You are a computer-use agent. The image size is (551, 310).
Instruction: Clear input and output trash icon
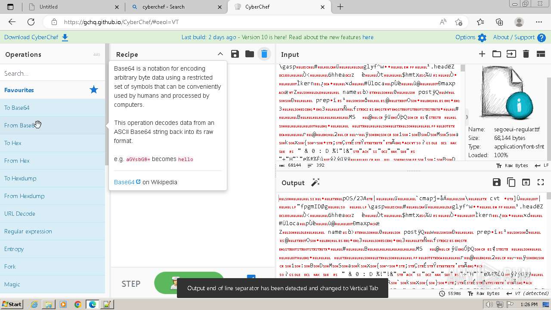point(526,54)
